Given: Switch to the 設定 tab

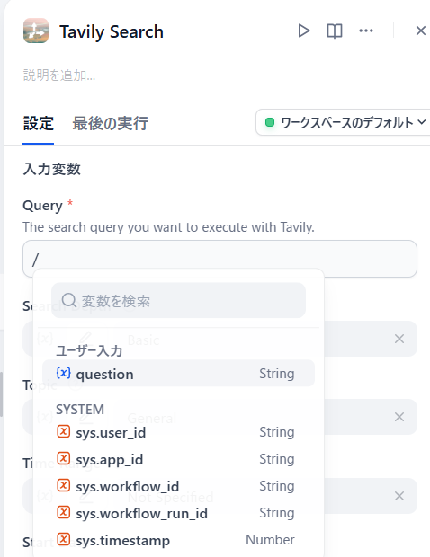Looking at the screenshot, I should coord(39,124).
